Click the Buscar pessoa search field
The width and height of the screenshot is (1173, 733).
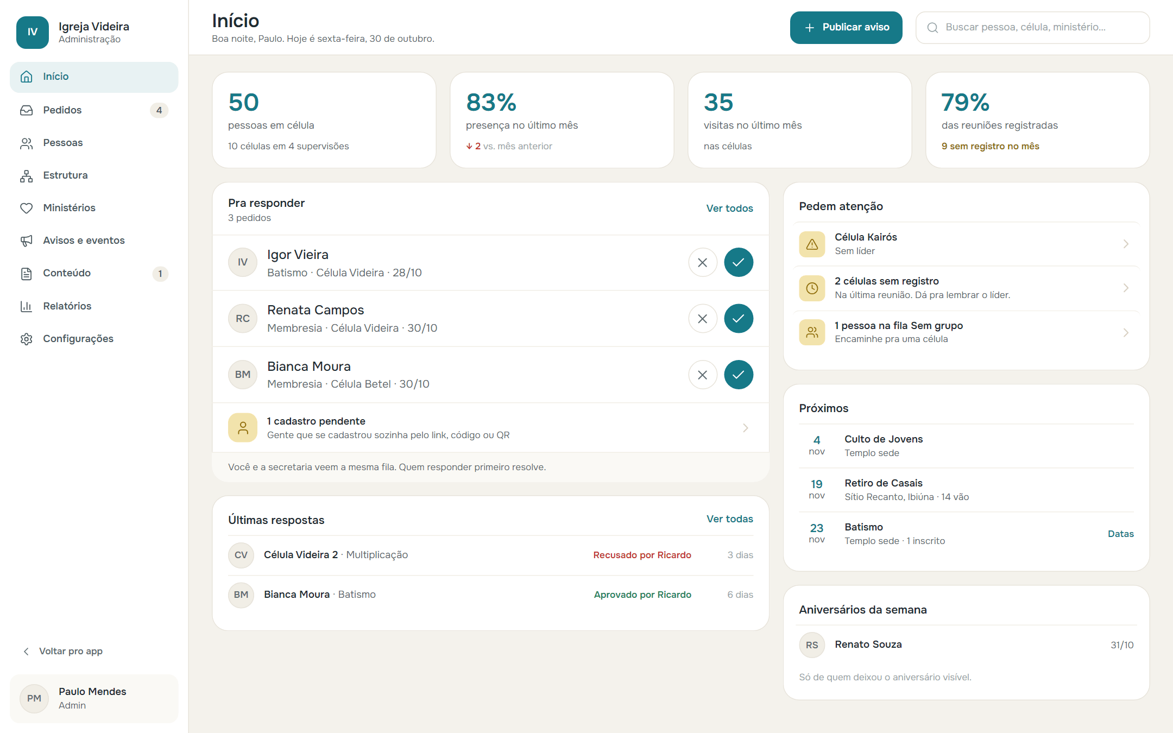coord(1032,28)
